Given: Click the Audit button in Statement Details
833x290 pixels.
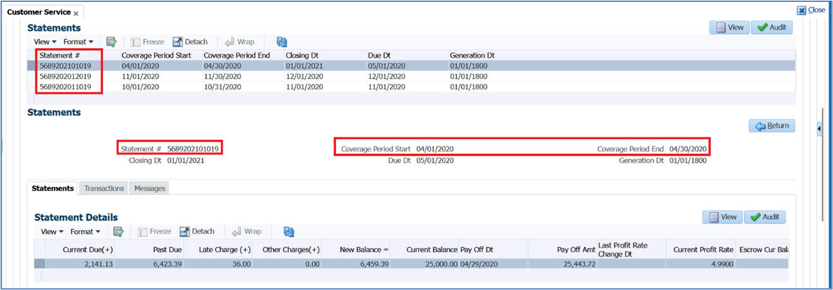Looking at the screenshot, I should click(x=765, y=217).
